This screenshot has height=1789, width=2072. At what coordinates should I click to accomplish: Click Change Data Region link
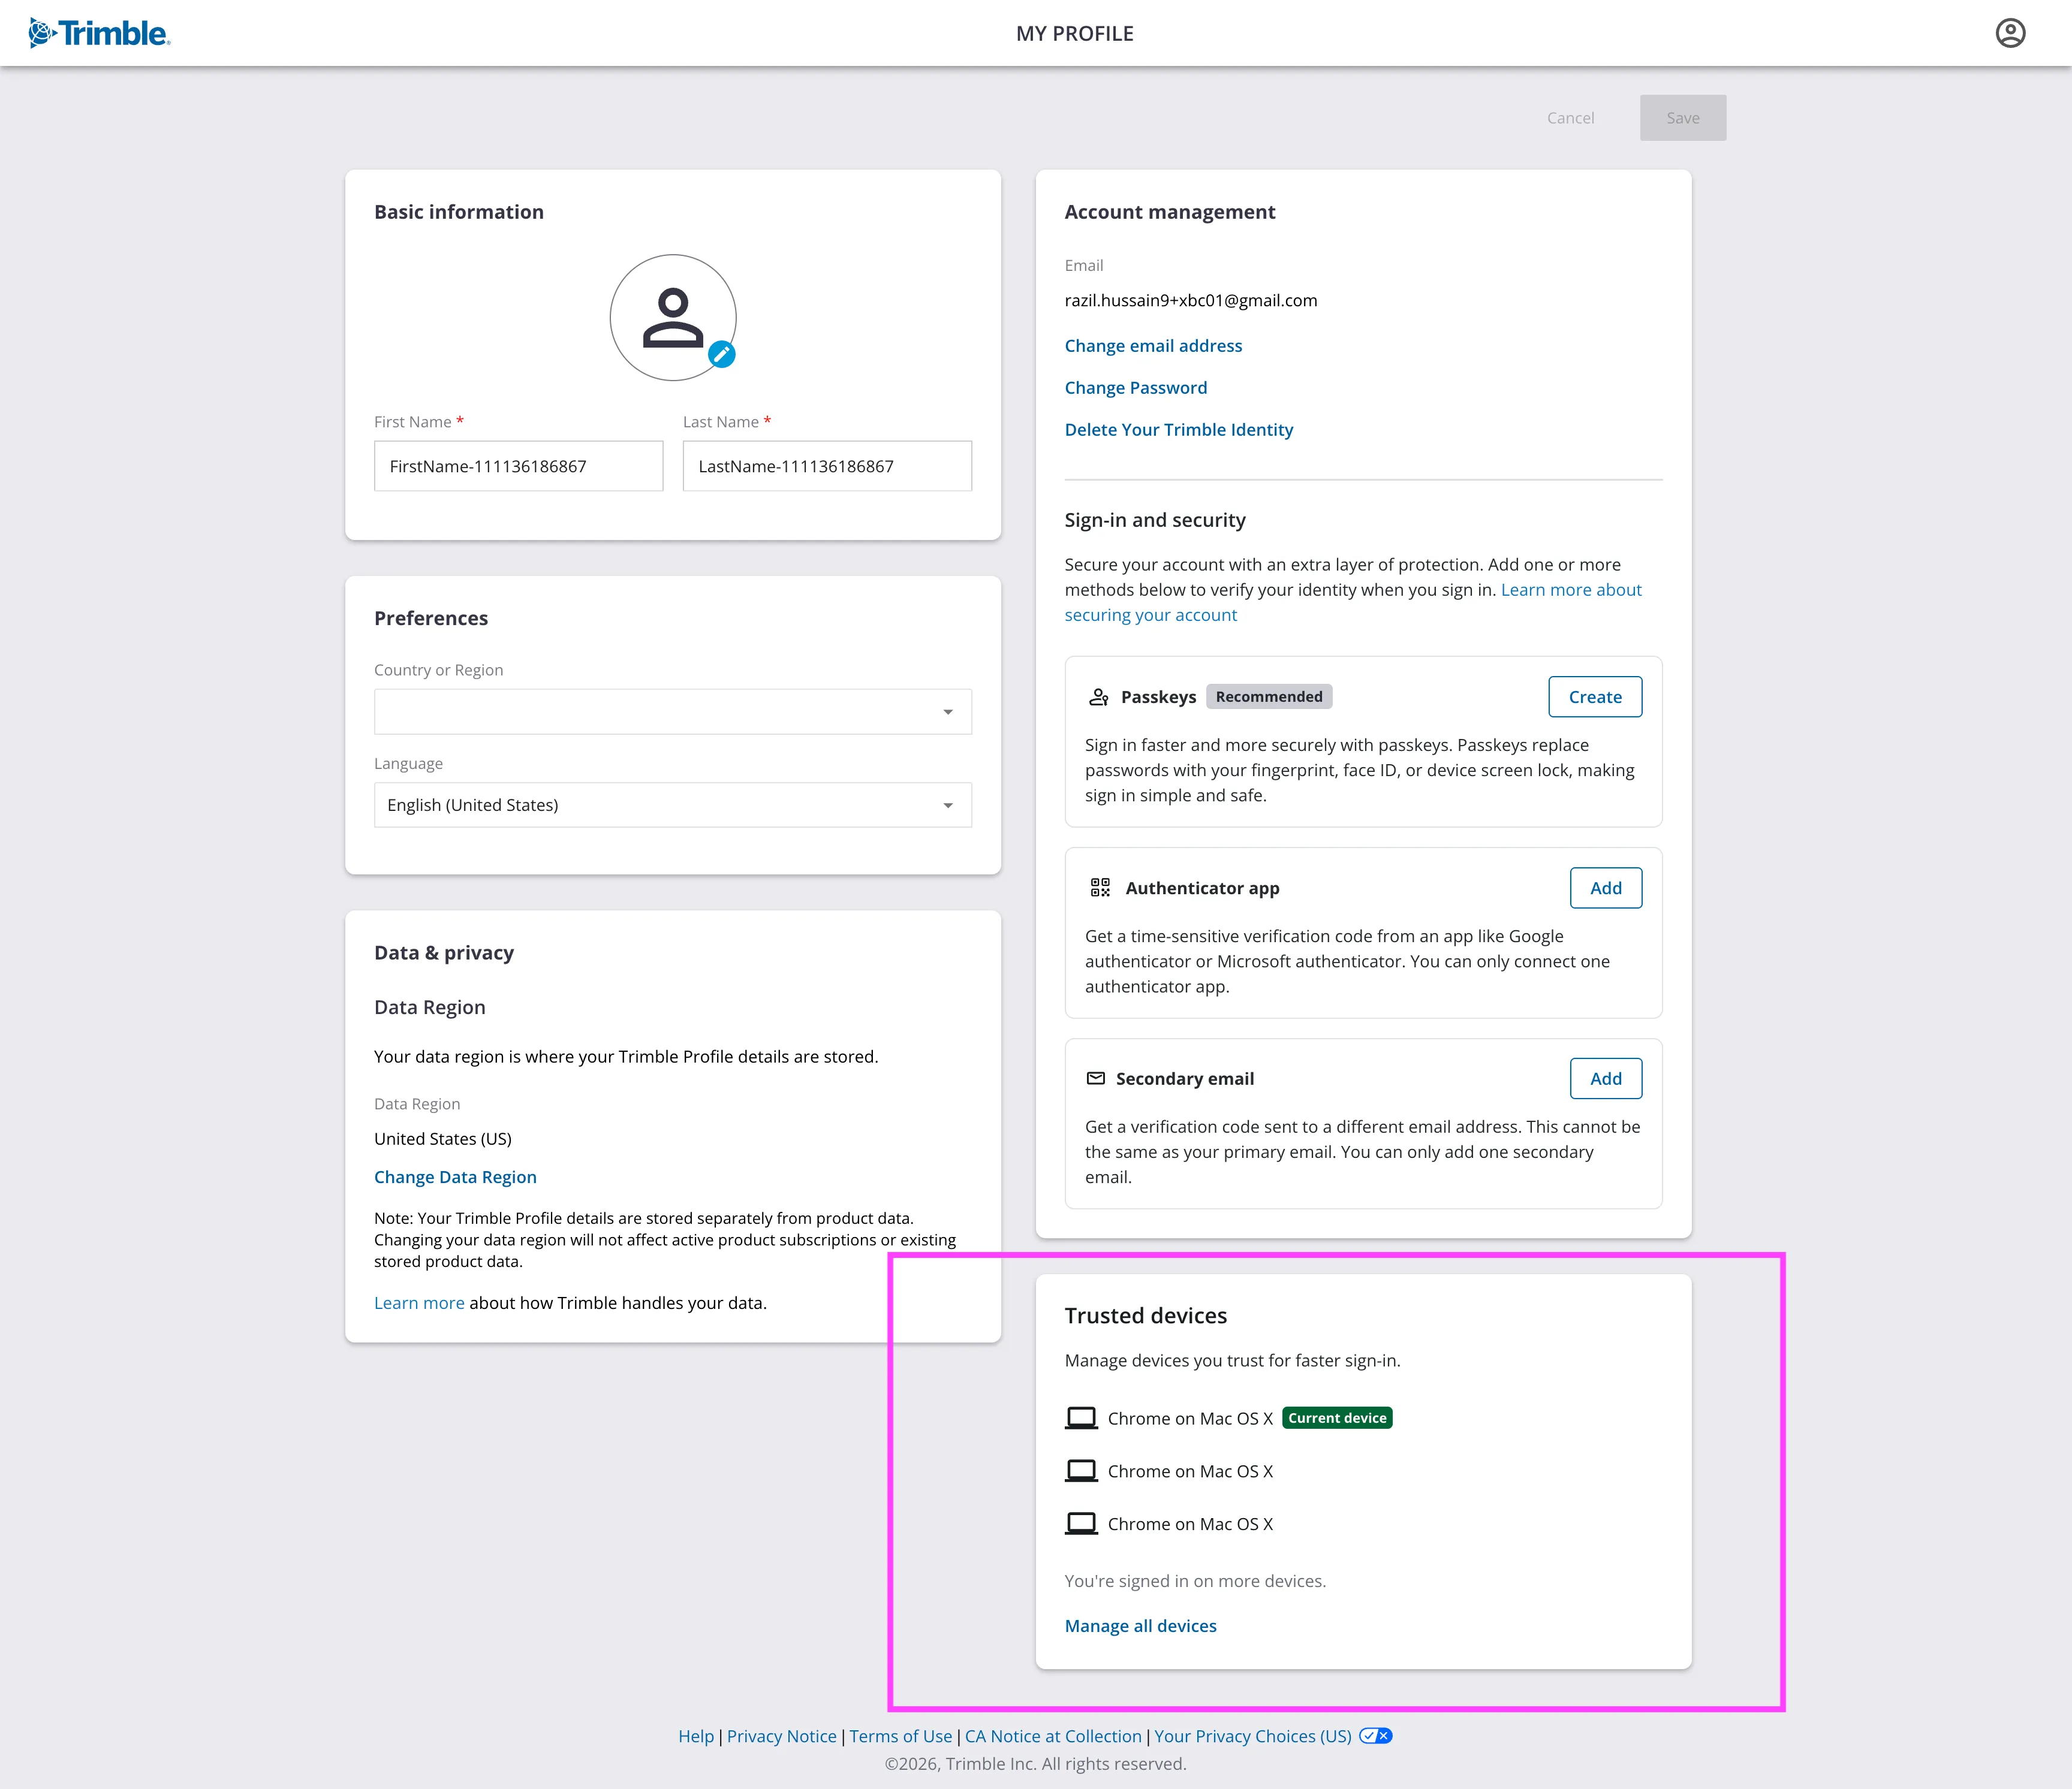point(455,1177)
